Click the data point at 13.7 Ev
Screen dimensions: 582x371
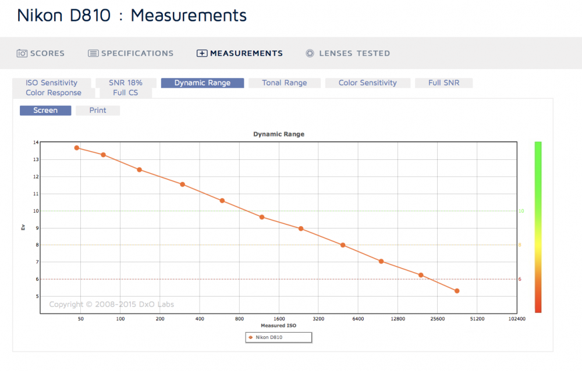tap(77, 148)
